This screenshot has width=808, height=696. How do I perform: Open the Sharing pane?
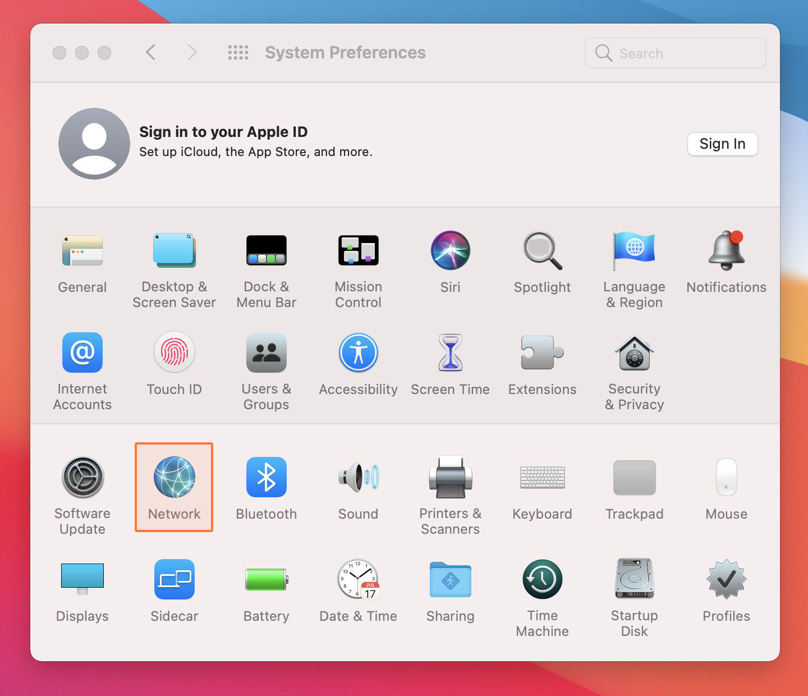(x=451, y=588)
